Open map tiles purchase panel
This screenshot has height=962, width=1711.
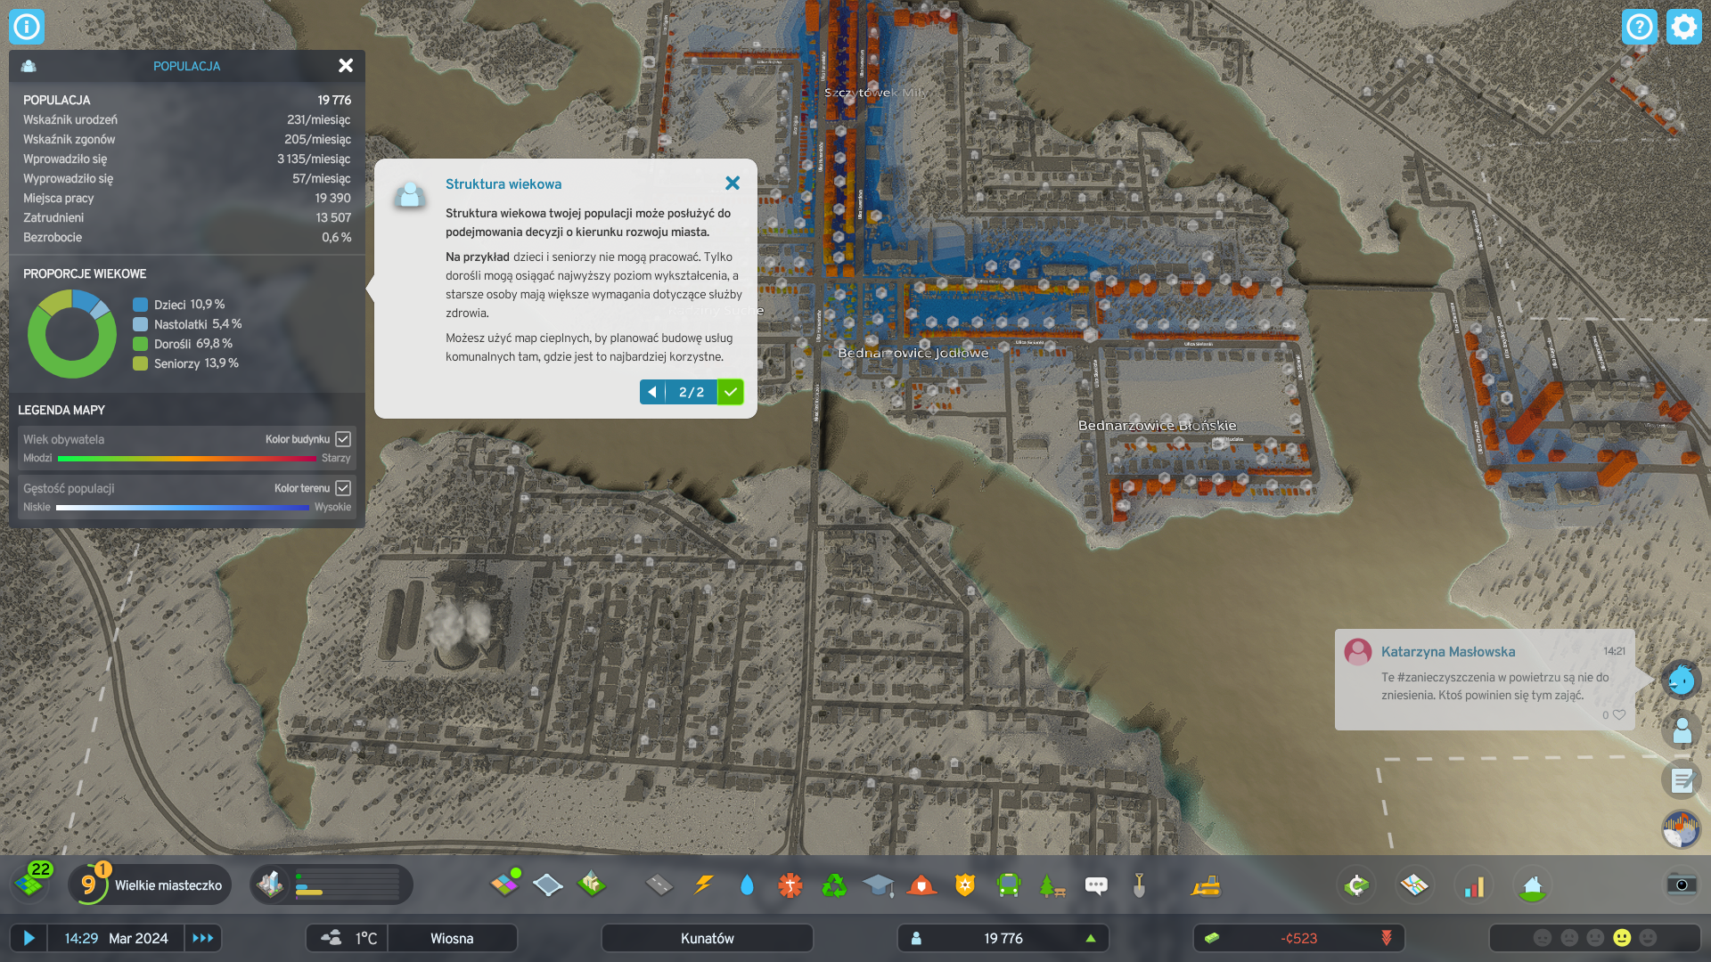pos(1414,885)
